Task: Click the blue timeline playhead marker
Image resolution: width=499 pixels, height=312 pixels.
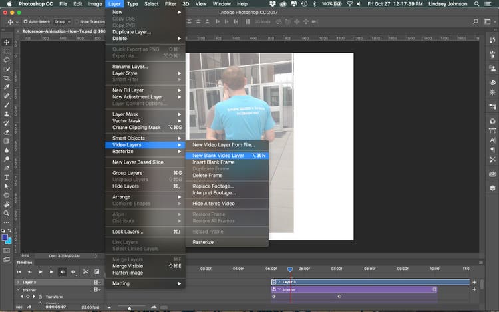Action: pyautogui.click(x=290, y=269)
